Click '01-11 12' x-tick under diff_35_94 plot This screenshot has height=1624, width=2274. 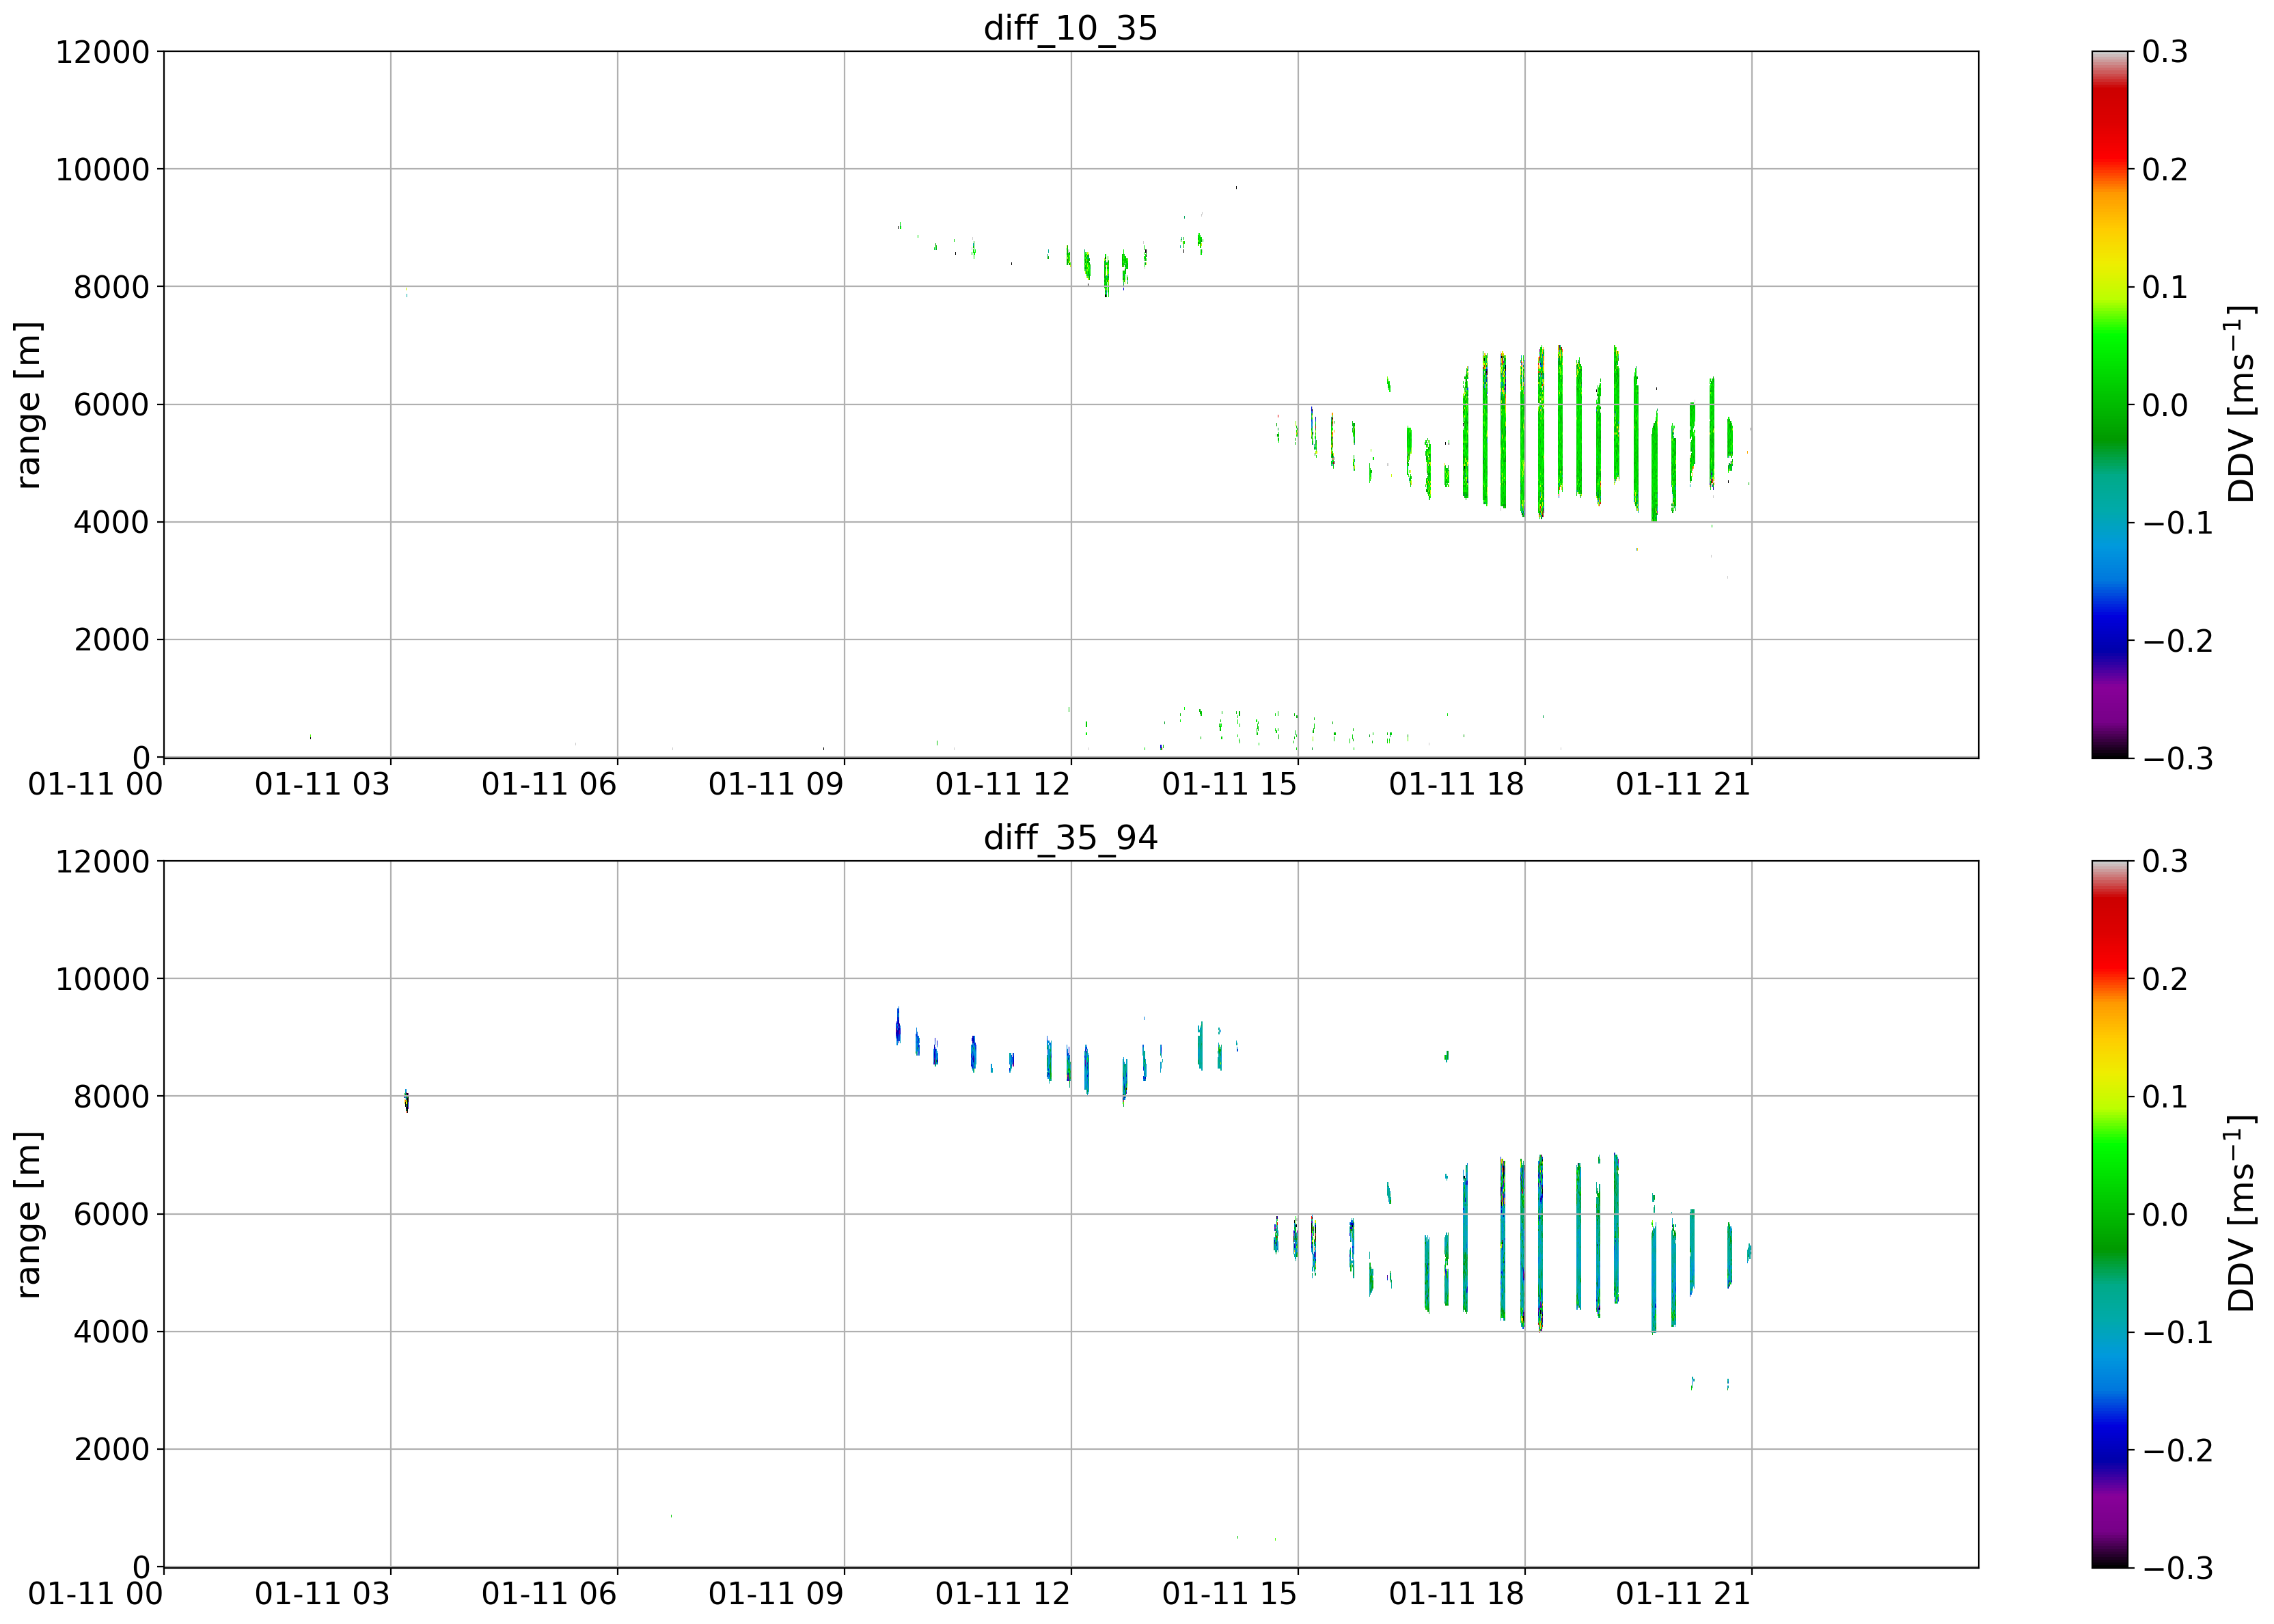pyautogui.click(x=1003, y=1594)
